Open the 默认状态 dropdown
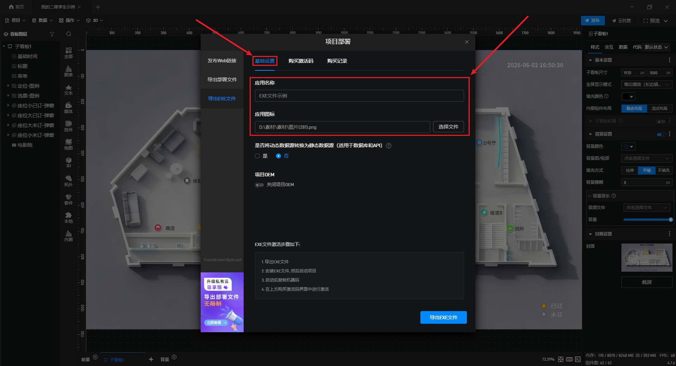Viewport: 676px width, 366px height. click(x=656, y=47)
